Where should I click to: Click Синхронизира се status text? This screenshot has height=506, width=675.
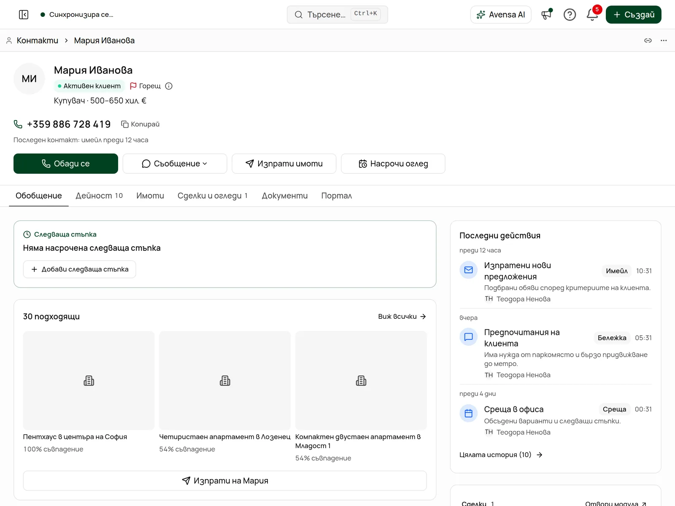click(81, 15)
